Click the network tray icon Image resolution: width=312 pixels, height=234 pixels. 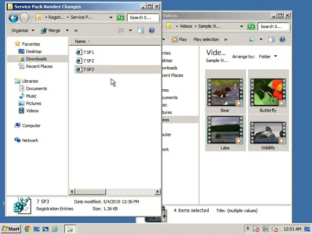(266, 229)
